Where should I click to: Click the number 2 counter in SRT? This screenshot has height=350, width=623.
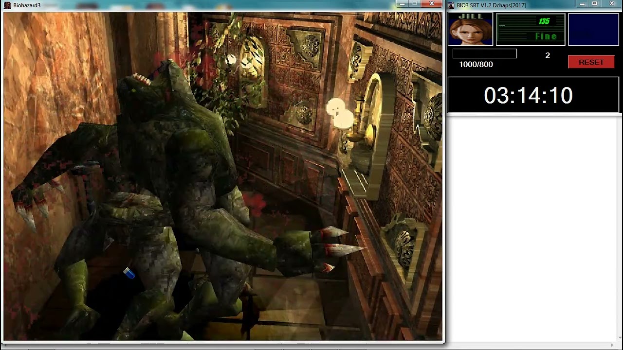pos(548,55)
